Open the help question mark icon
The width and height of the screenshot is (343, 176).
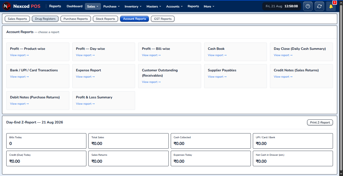(308, 6)
